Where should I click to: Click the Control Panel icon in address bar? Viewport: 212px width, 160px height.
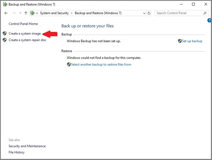[33, 13]
